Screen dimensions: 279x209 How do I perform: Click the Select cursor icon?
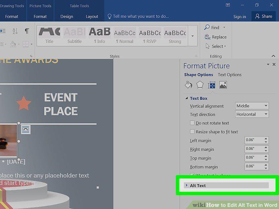207,46
